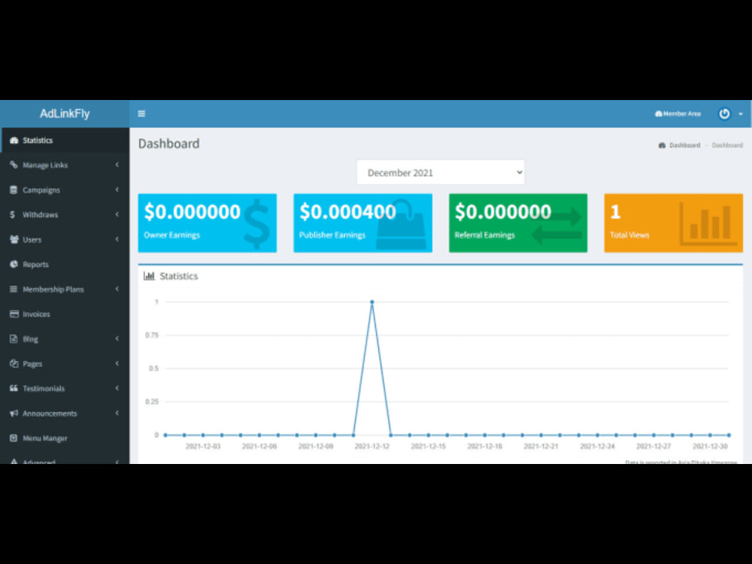Click the hamburger sidebar toggle icon
The width and height of the screenshot is (752, 564).
(141, 114)
